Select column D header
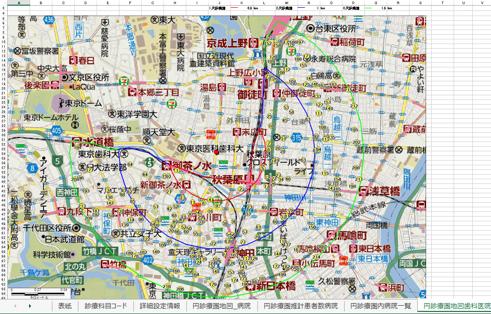Viewport: 491px width, 314px height. pos(86,3)
